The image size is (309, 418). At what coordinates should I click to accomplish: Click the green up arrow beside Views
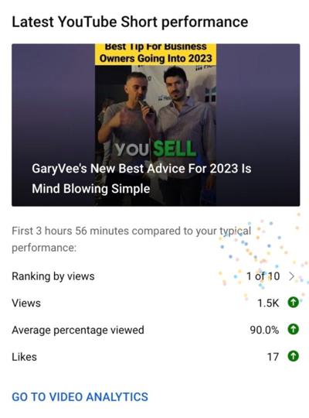point(293,303)
